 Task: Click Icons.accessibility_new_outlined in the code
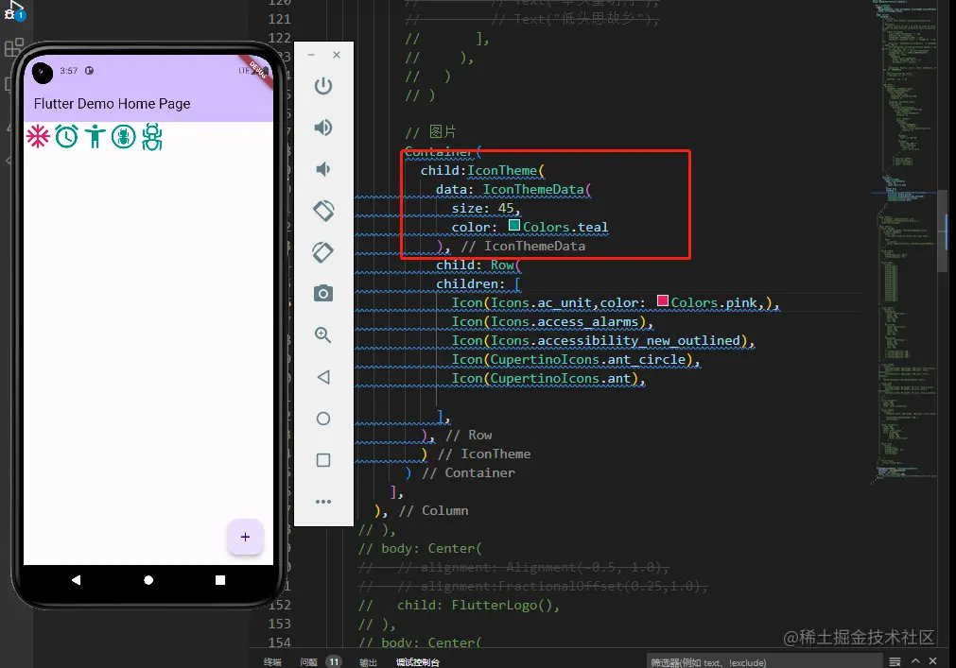pos(616,340)
